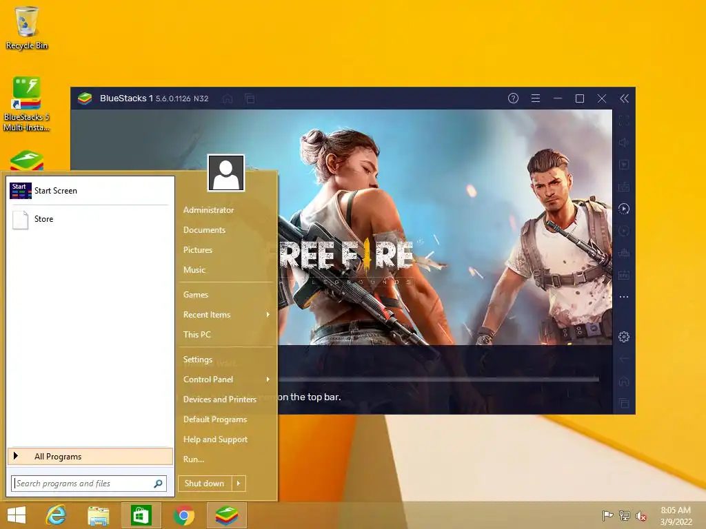
Task: Click the user account picture
Action: pyautogui.click(x=226, y=173)
